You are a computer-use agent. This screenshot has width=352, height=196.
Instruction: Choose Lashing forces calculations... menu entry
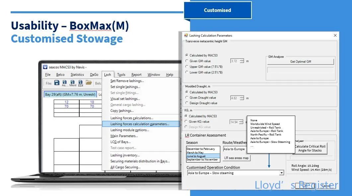coord(141,118)
